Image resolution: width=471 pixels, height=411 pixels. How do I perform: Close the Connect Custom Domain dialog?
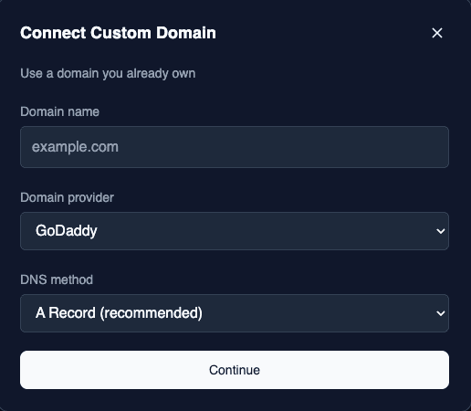pyautogui.click(x=437, y=33)
